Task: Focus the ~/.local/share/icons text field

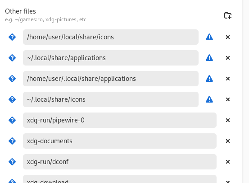Action: point(111,99)
